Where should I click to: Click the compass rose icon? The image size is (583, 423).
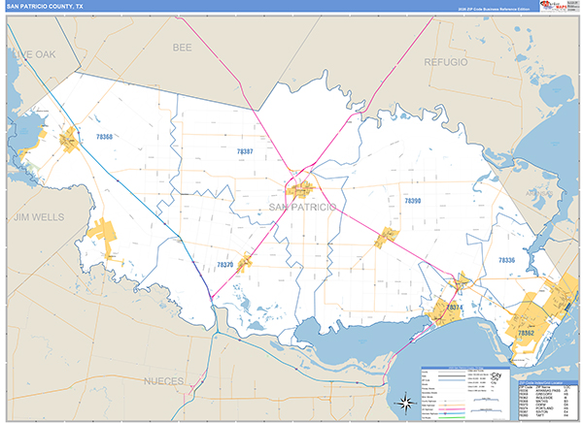click(x=406, y=400)
